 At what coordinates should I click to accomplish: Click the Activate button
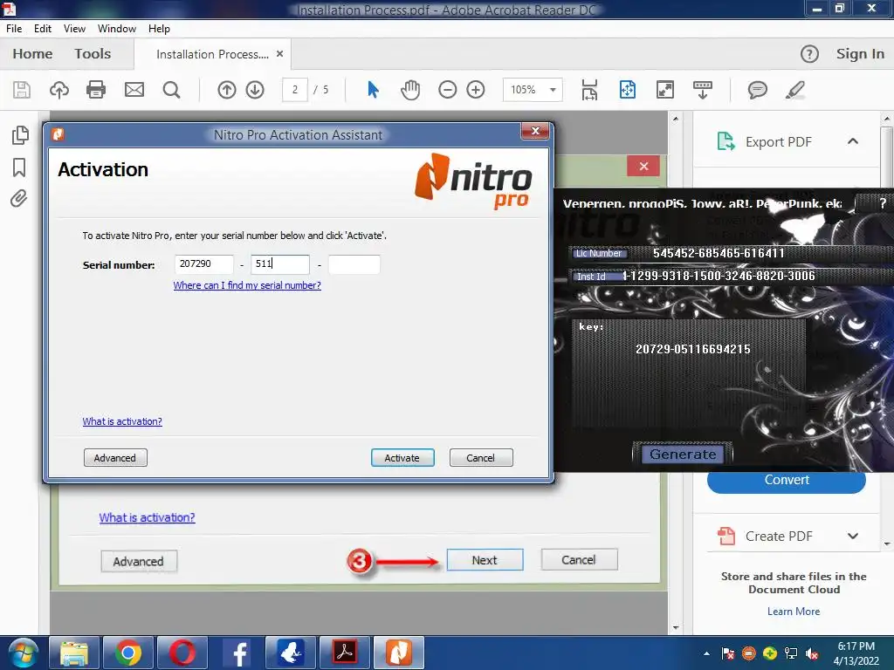pos(402,457)
